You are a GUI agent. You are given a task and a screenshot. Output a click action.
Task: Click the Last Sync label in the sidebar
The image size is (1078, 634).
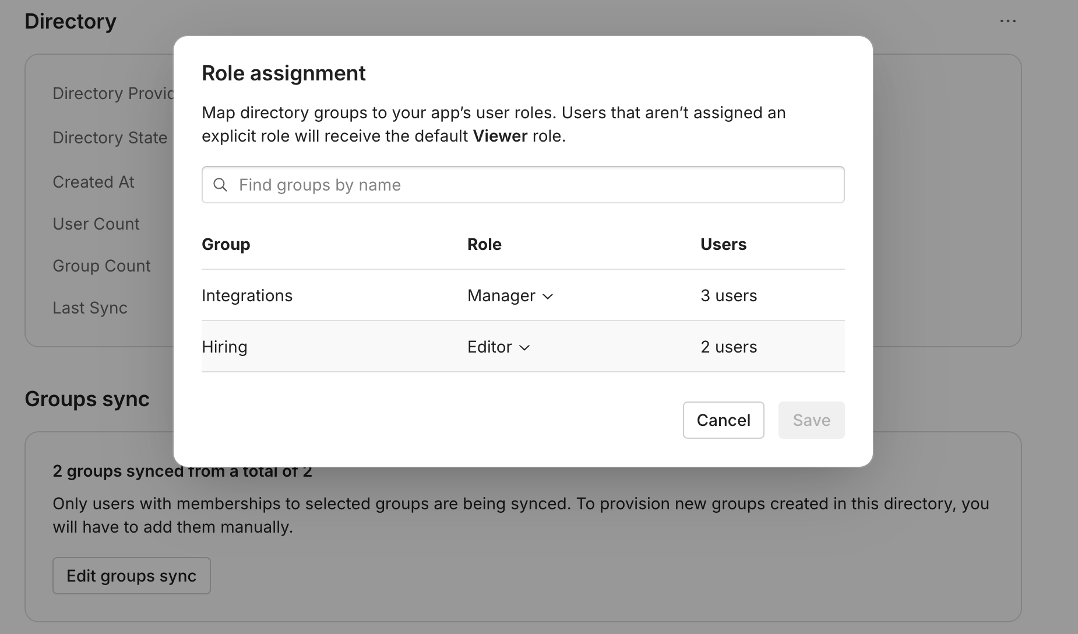click(x=90, y=308)
